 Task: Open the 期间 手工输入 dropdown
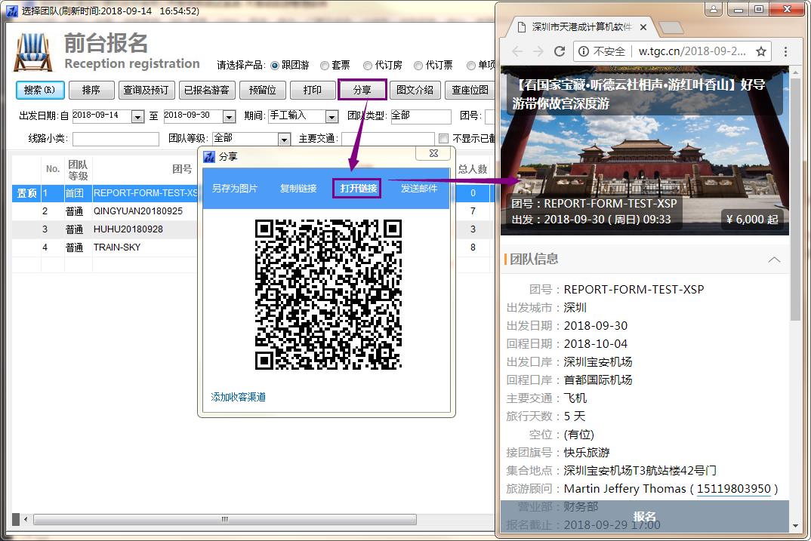(x=331, y=117)
